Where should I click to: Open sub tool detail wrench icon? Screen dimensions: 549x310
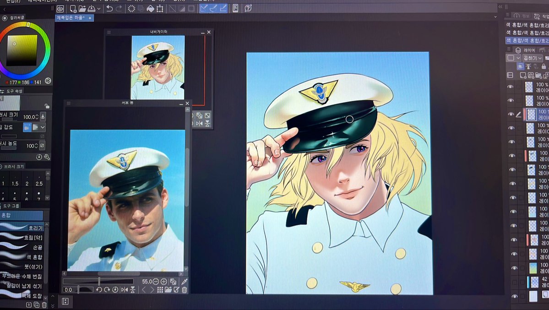47,157
